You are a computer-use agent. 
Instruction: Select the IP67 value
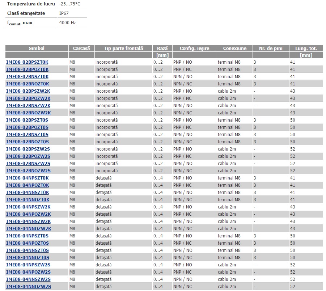[x=64, y=13]
